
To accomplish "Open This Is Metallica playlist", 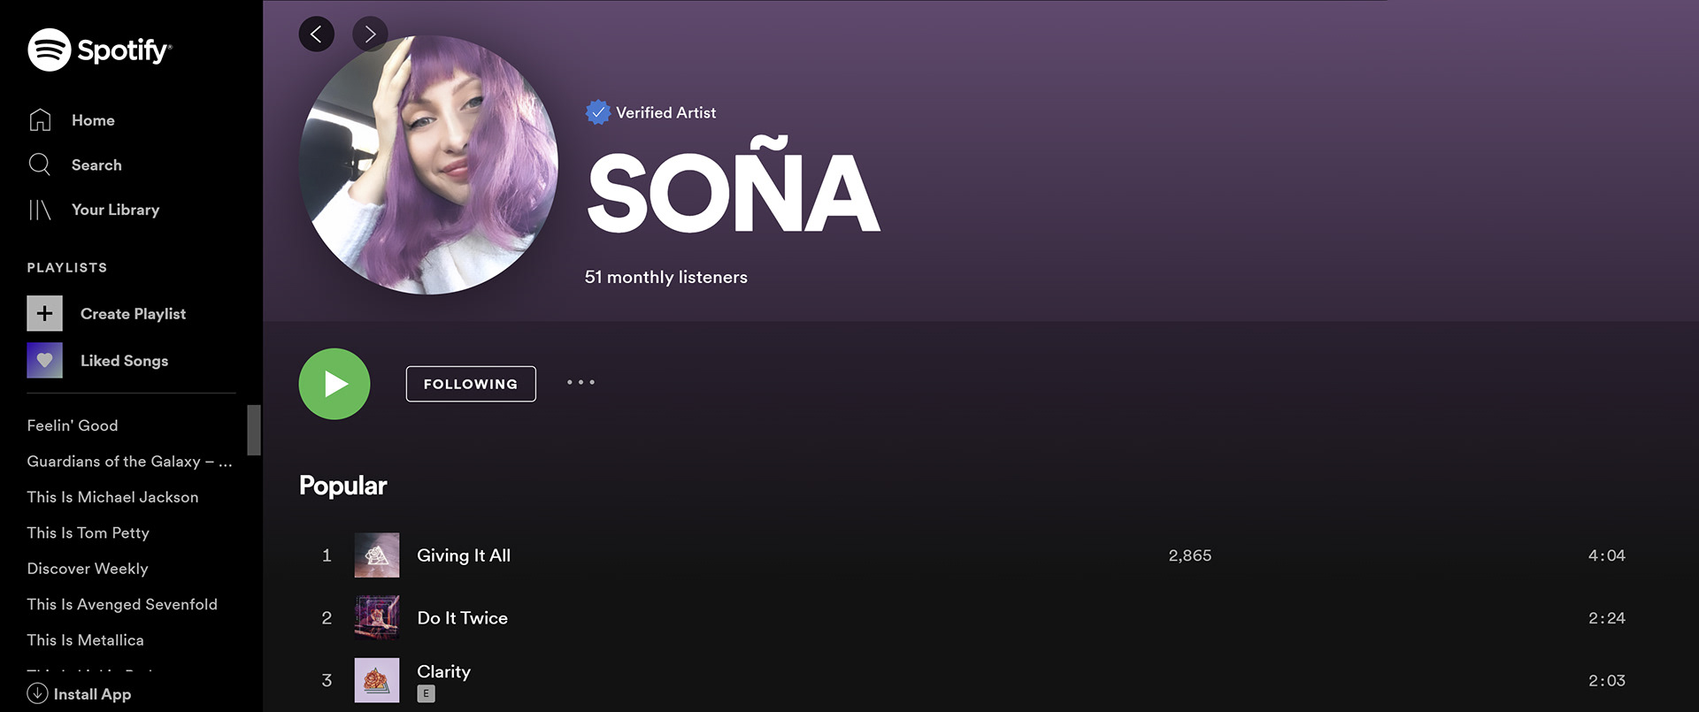I will click(85, 639).
